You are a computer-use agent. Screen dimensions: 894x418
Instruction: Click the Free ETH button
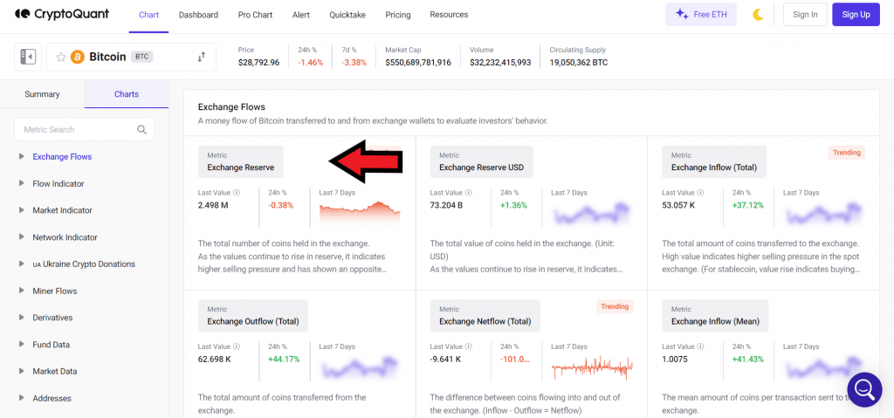(700, 15)
